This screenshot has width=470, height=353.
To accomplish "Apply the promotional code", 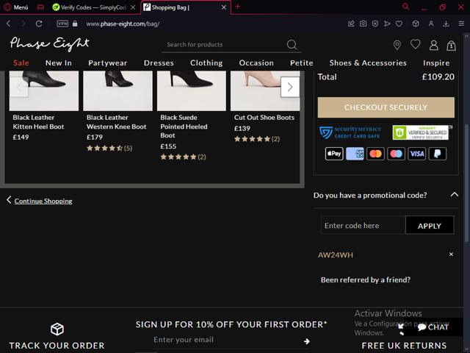I will (429, 226).
